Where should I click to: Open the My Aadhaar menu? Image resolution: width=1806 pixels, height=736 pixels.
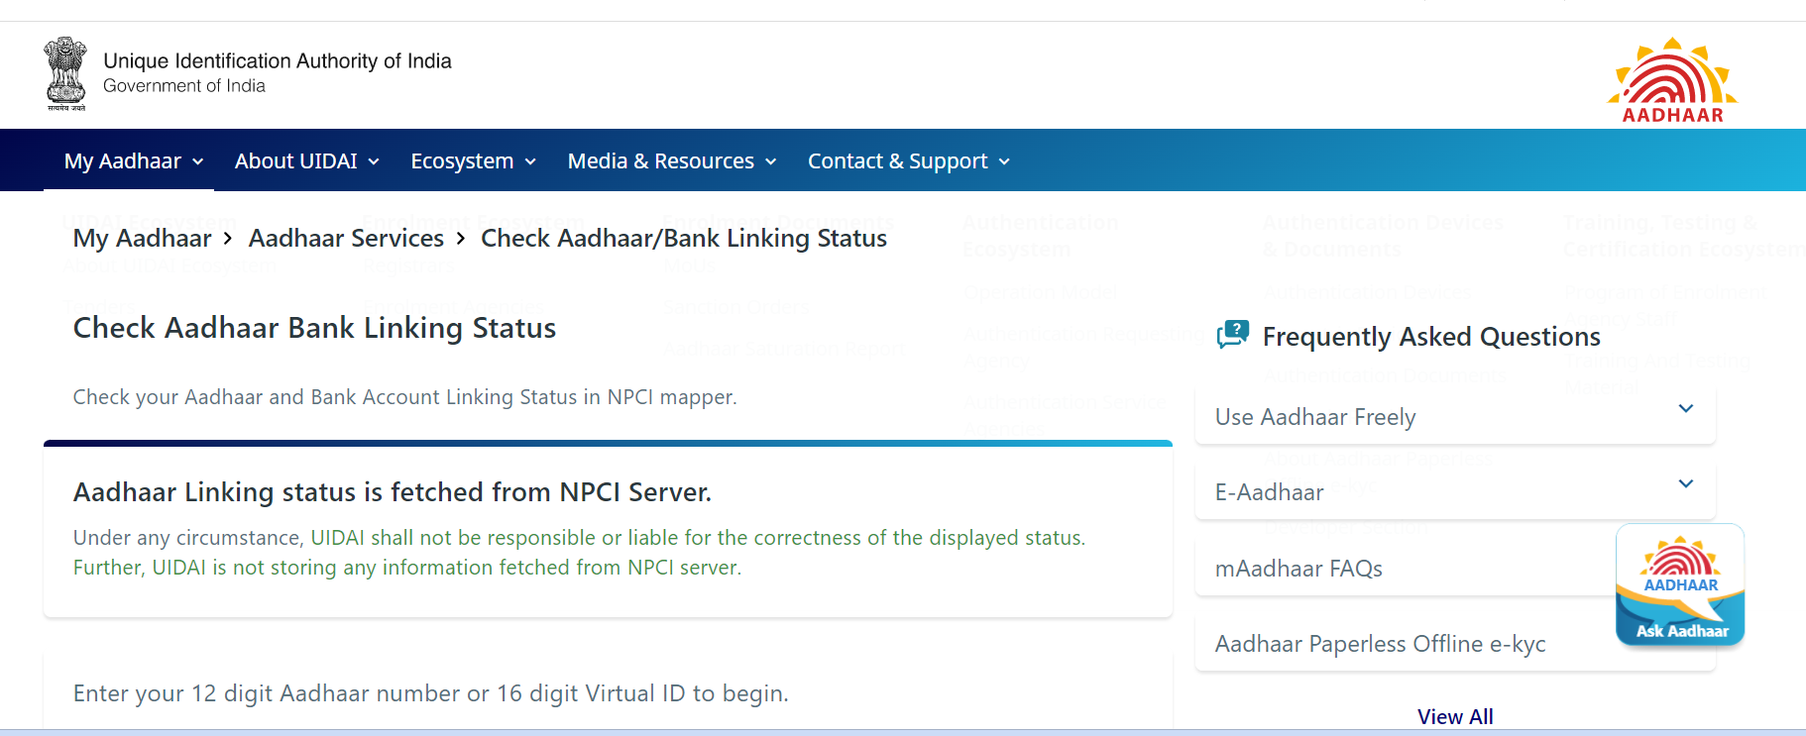(x=134, y=160)
